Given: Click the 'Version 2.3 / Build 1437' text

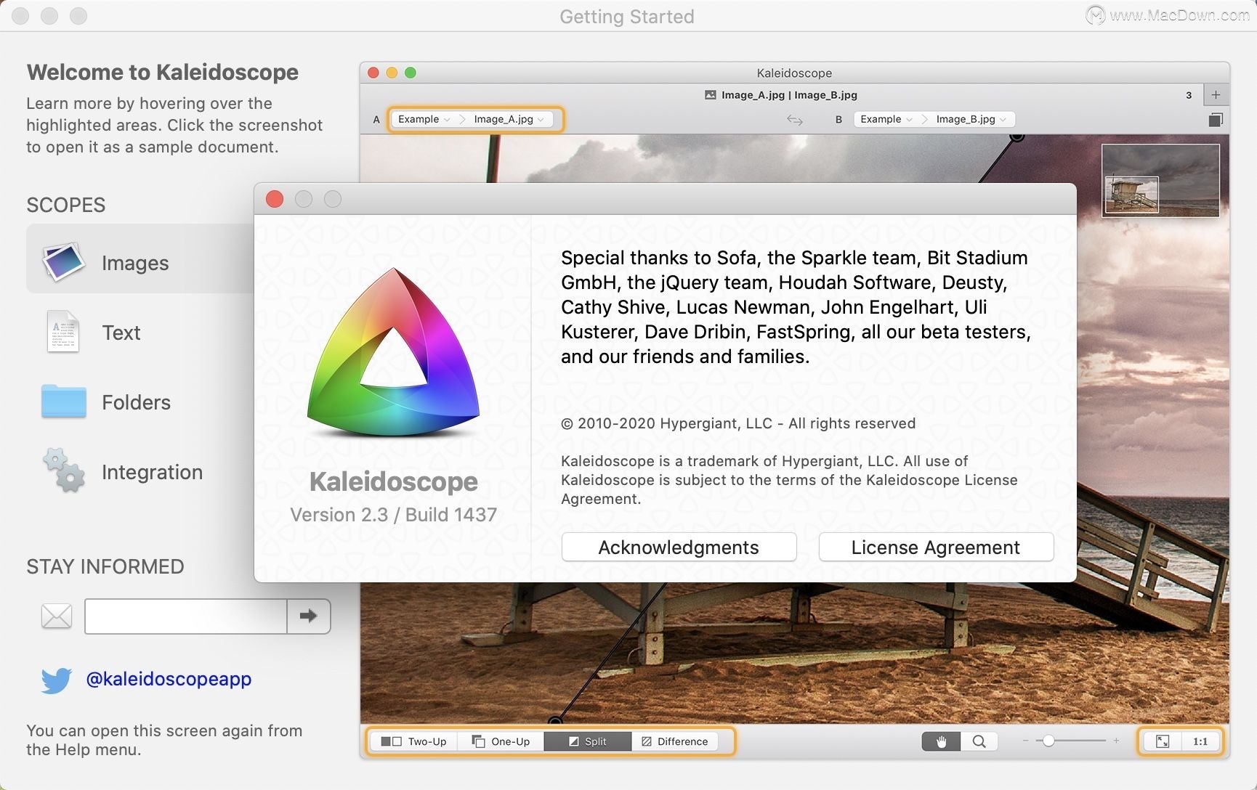Looking at the screenshot, I should pos(393,515).
